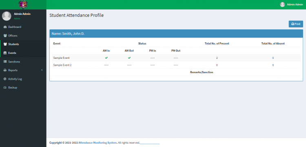The height and width of the screenshot is (147, 306).
Task: Click the Dashboard gauge icon in sidebar
Action: click(5, 27)
